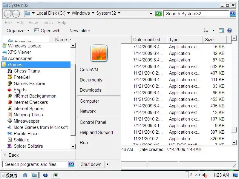Open the Edit menu
This screenshot has height=179, width=239.
click(20, 23)
